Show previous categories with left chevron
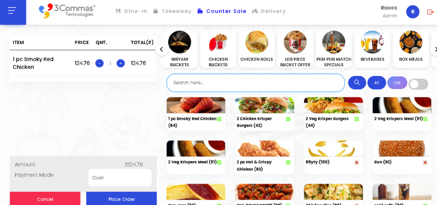Screen dimensions: 437x205 point(162,50)
